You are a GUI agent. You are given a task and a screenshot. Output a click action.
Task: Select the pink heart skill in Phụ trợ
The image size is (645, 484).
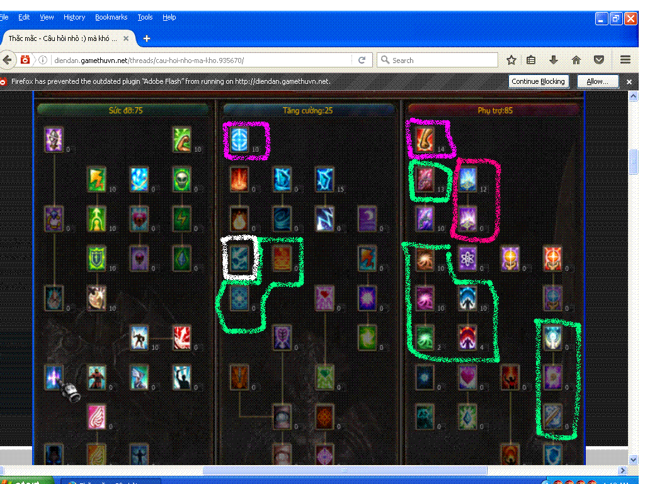(468, 377)
